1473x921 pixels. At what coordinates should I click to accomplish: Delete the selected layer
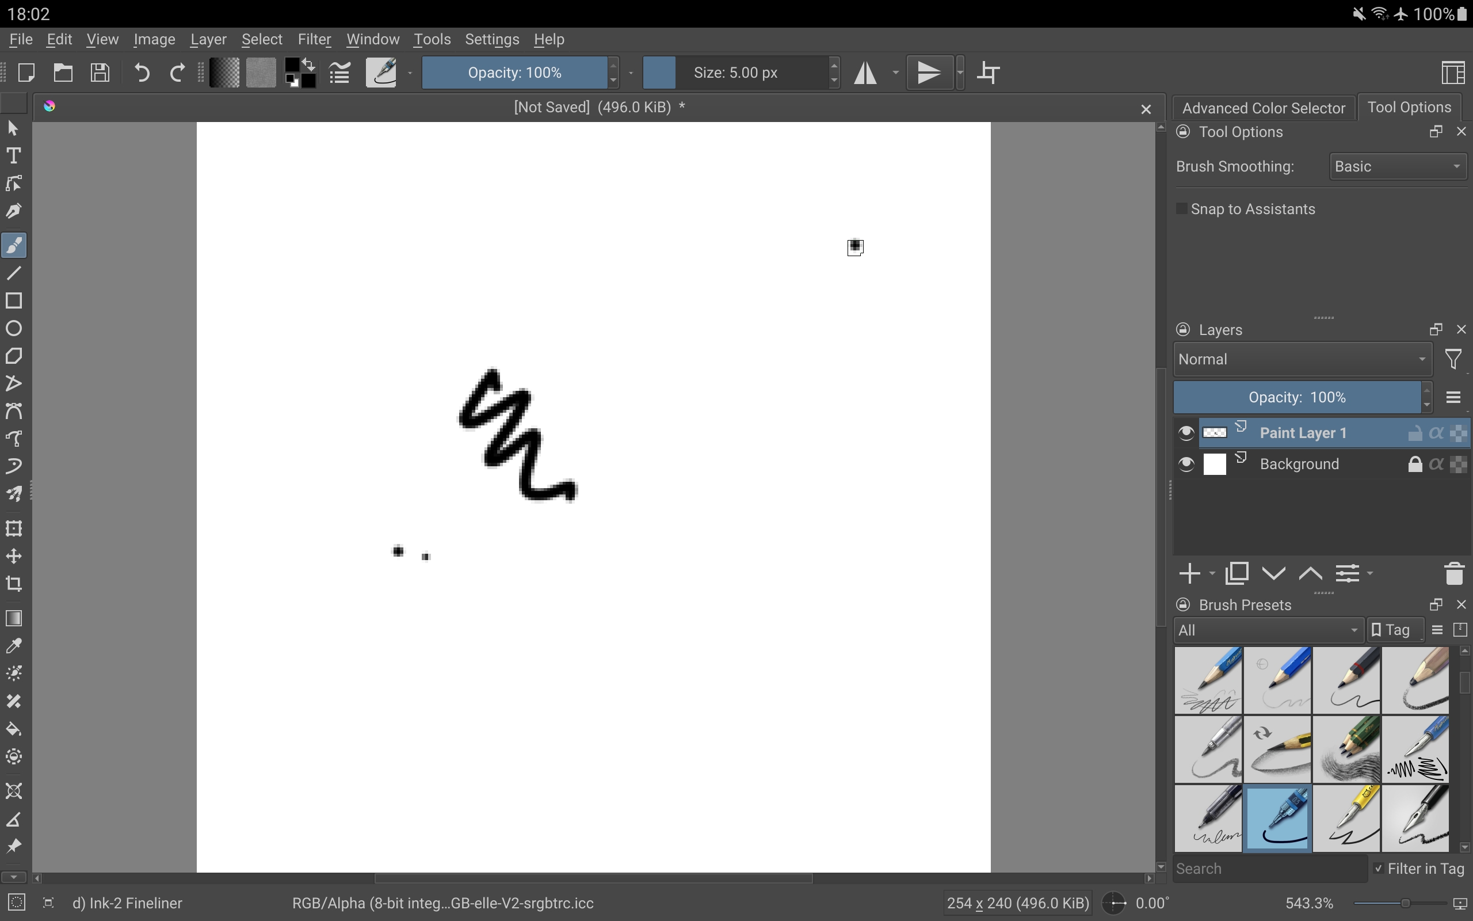tap(1454, 573)
